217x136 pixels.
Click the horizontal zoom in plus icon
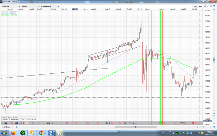coord(211,127)
